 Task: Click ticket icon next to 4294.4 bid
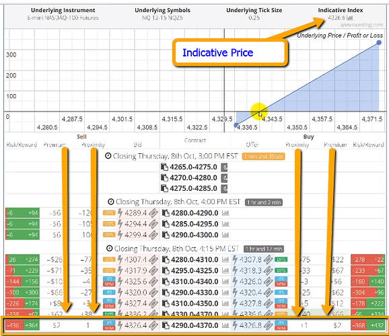[153, 224]
